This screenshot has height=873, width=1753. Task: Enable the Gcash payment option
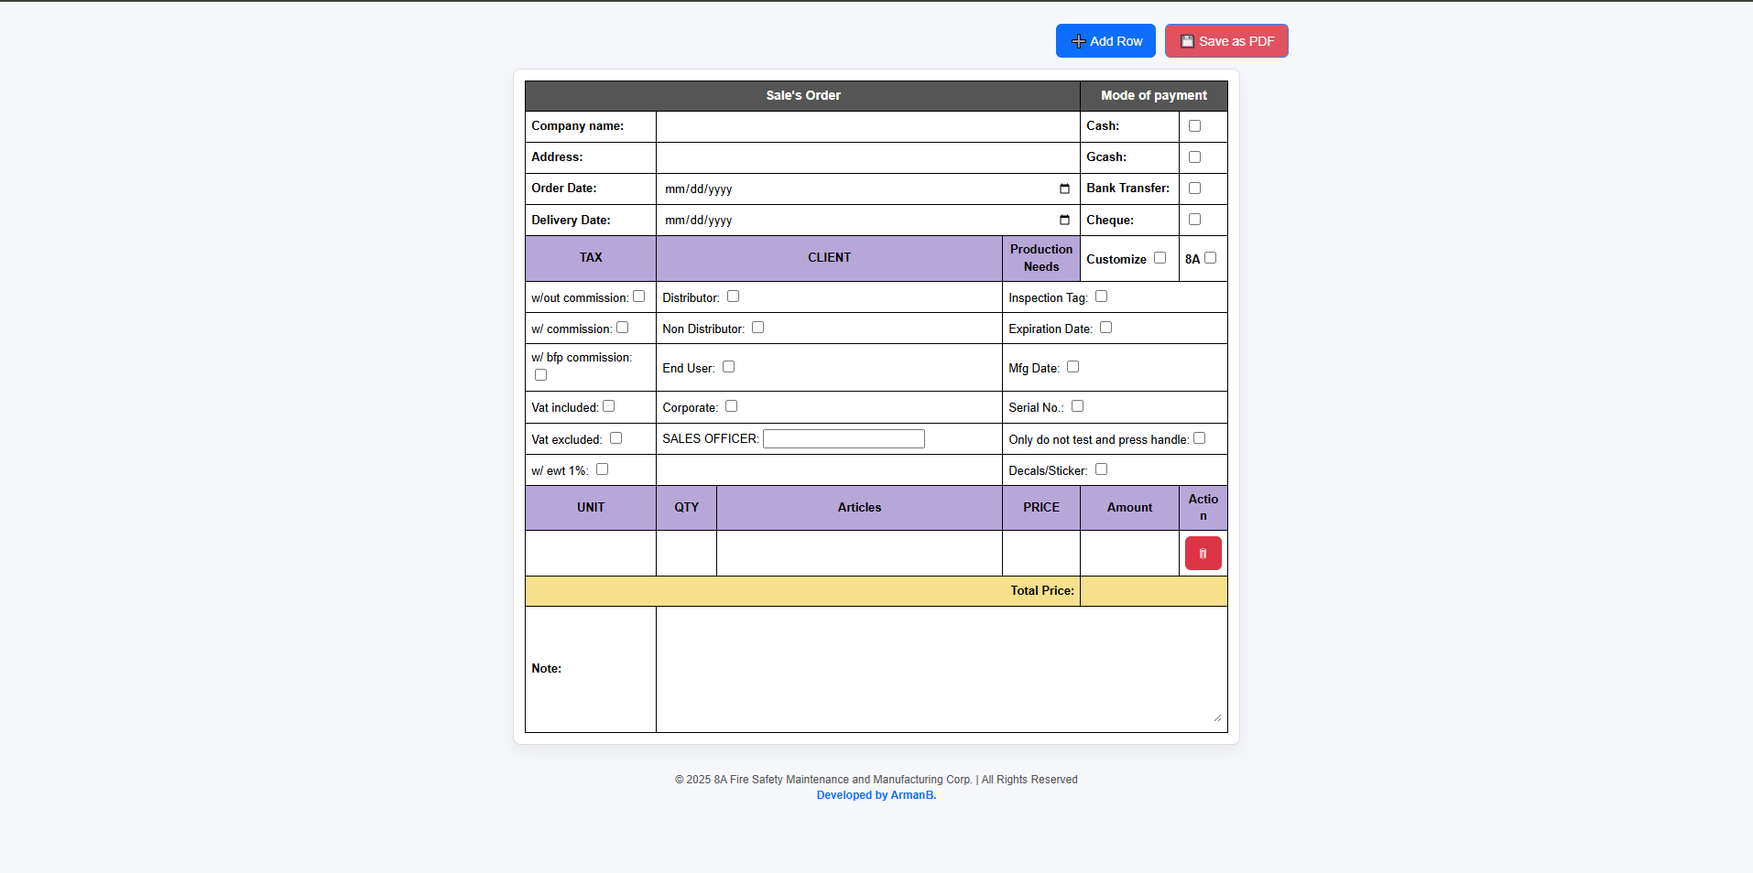1194,157
